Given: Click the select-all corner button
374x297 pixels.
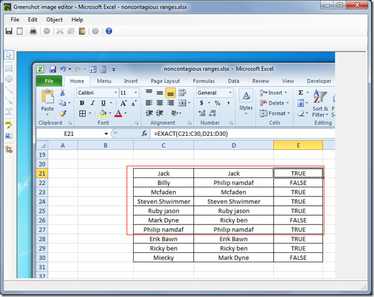Looking at the screenshot, I should [x=42, y=145].
